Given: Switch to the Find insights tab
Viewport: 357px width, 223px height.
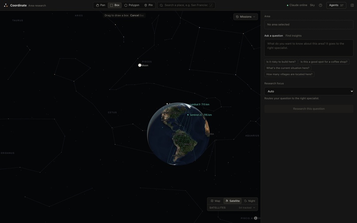Looking at the screenshot, I should click(293, 36).
